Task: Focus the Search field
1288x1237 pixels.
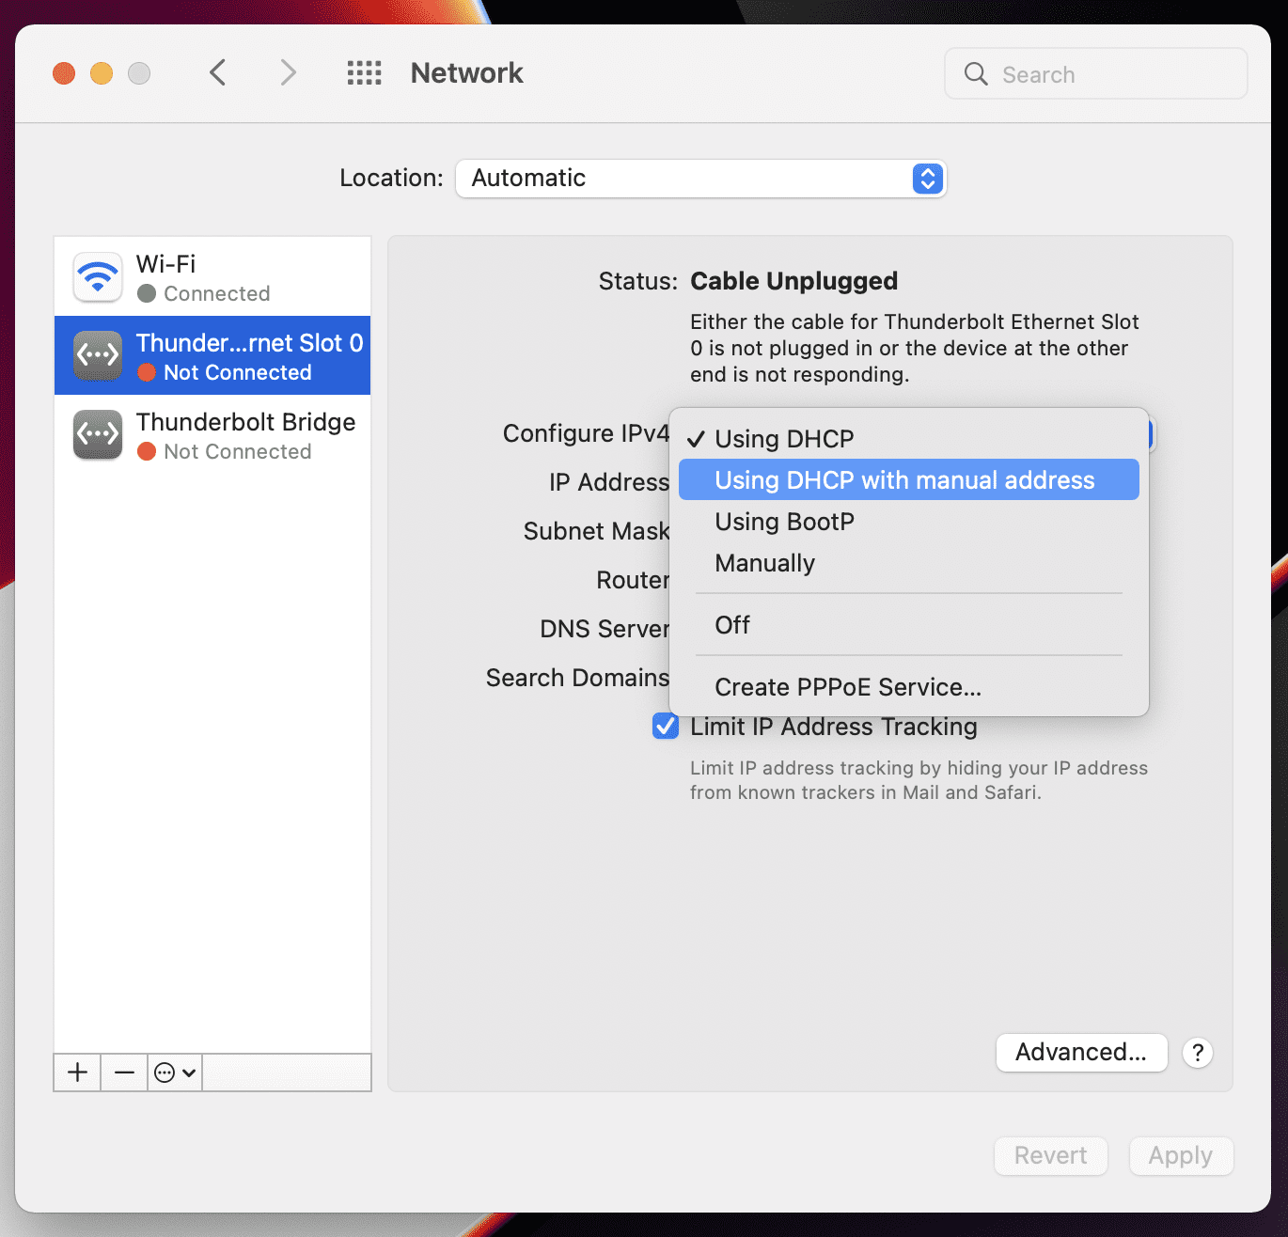Action: (1096, 74)
